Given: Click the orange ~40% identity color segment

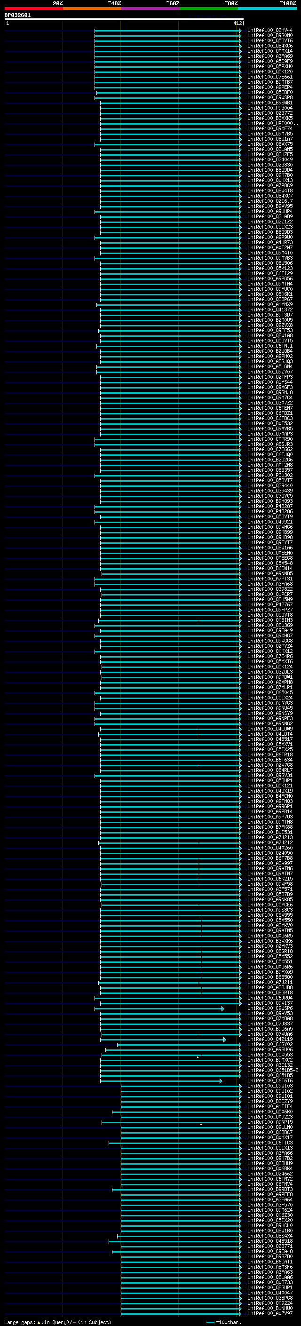Looking at the screenshot, I should [92, 8].
